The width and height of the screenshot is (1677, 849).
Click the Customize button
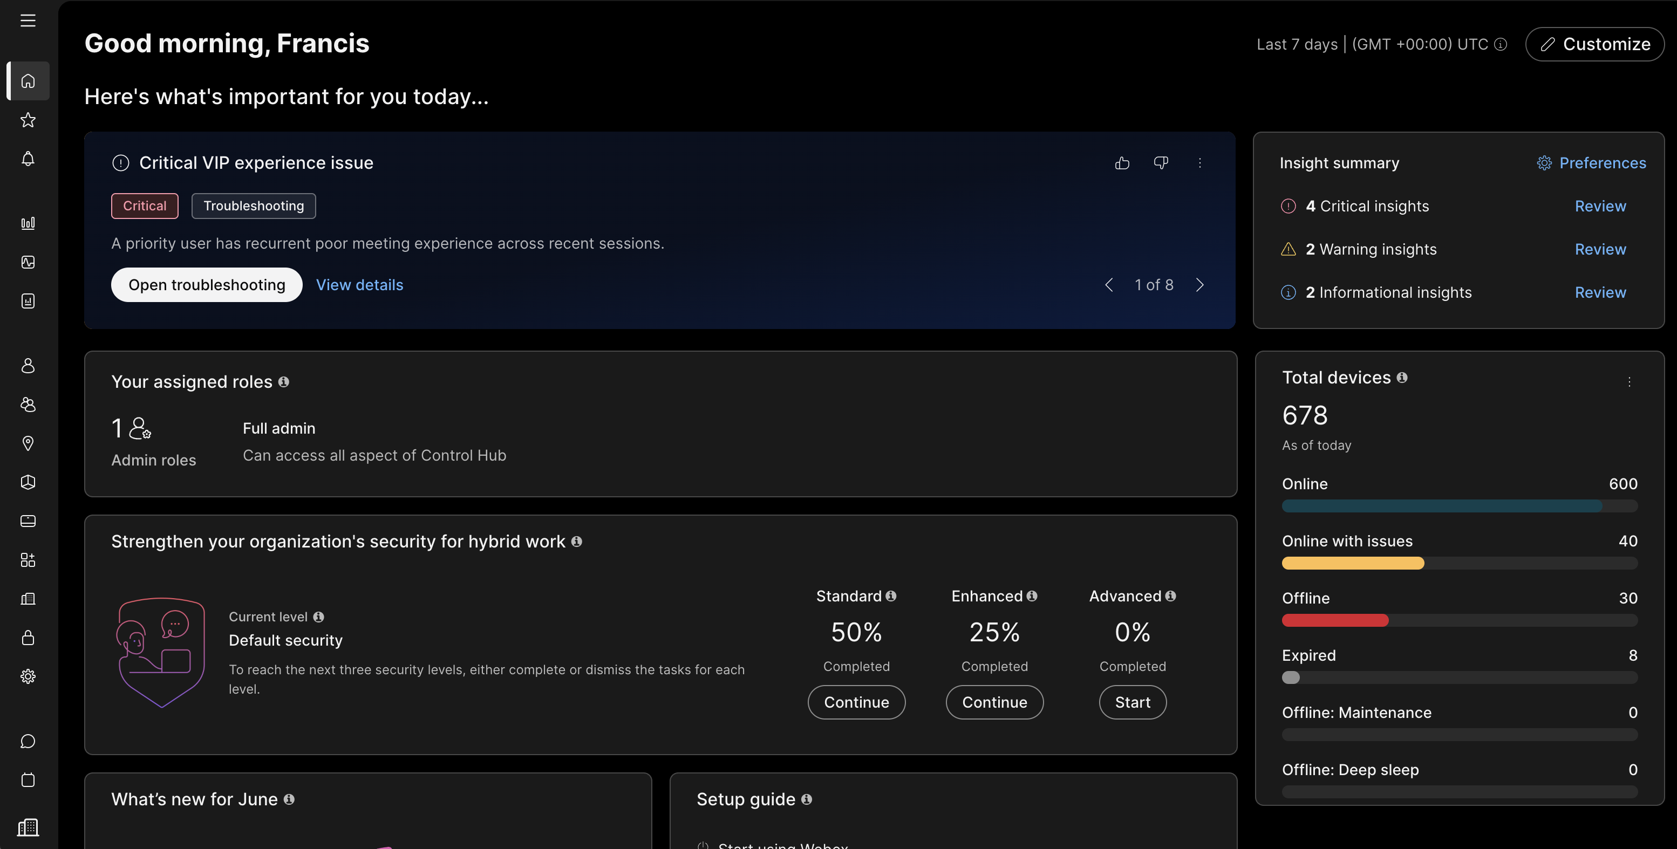point(1595,44)
